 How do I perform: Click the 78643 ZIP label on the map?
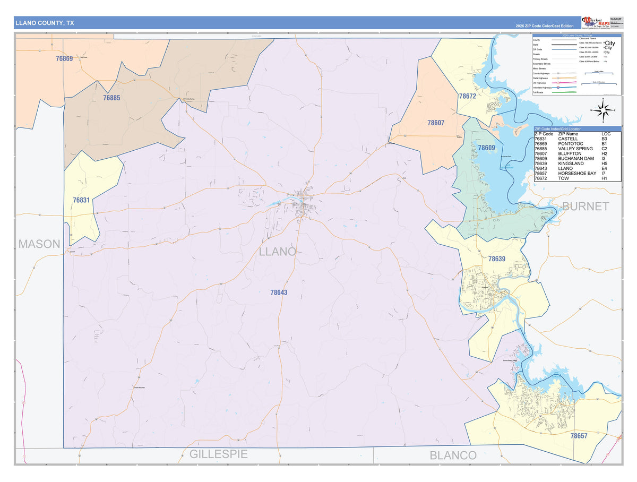tap(279, 292)
